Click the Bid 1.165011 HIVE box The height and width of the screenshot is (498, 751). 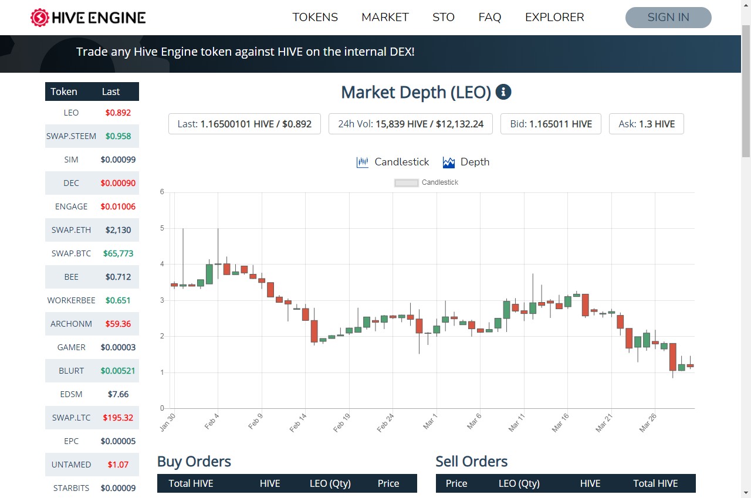551,124
